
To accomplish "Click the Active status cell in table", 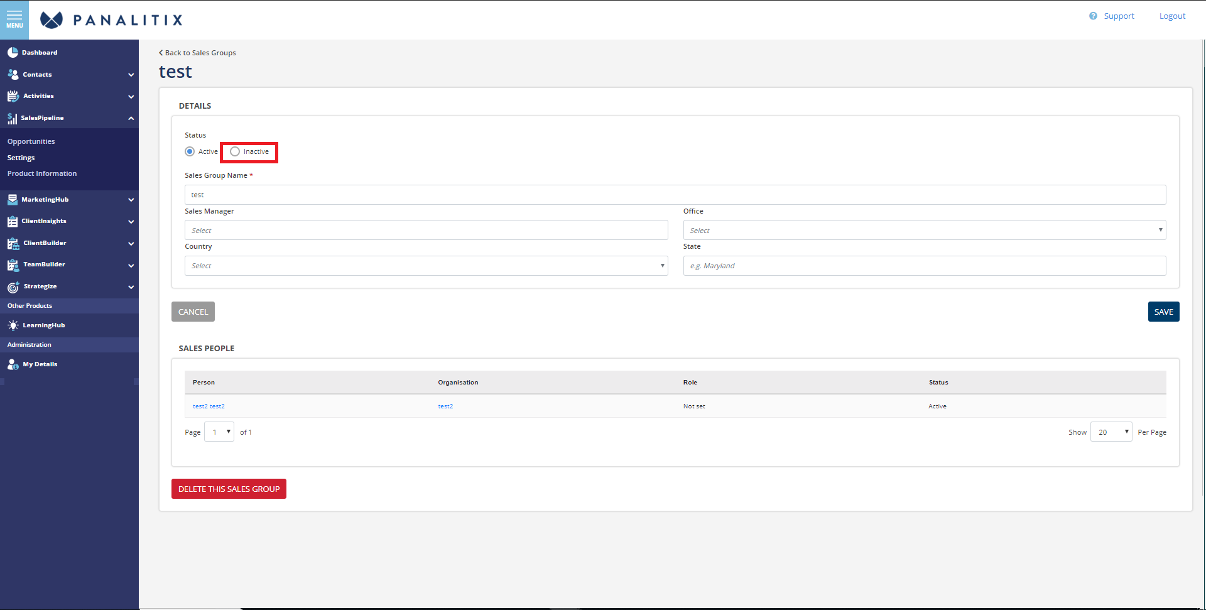I will 937,406.
